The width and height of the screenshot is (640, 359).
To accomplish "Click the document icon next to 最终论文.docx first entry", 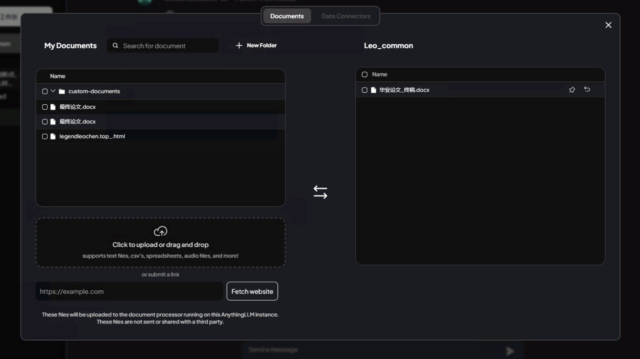I will [53, 106].
